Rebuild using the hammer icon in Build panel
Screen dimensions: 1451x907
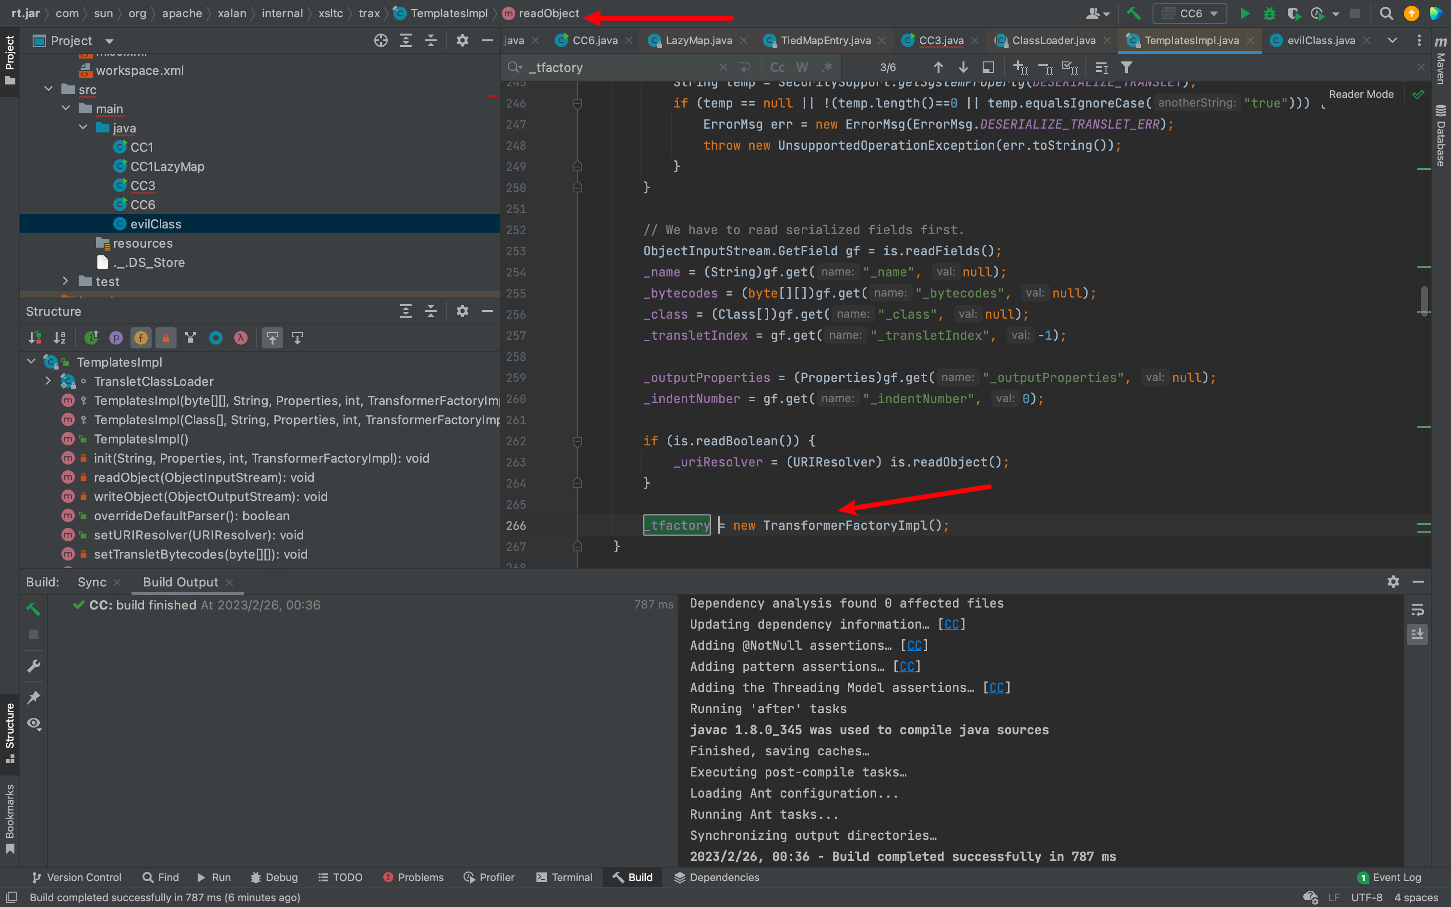coord(34,609)
